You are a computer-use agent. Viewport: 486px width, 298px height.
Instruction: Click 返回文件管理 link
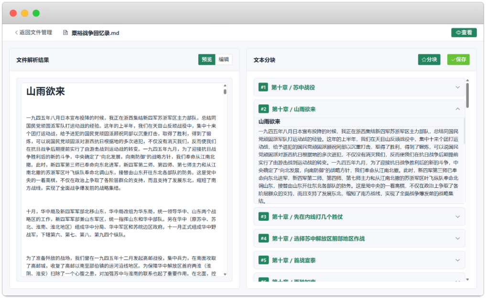[36, 32]
